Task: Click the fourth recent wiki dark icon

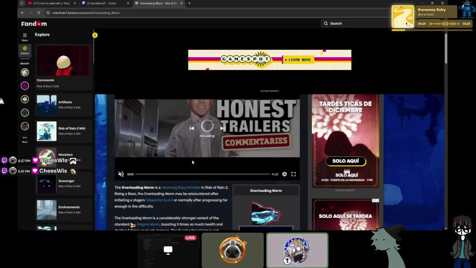Action: 25,113
